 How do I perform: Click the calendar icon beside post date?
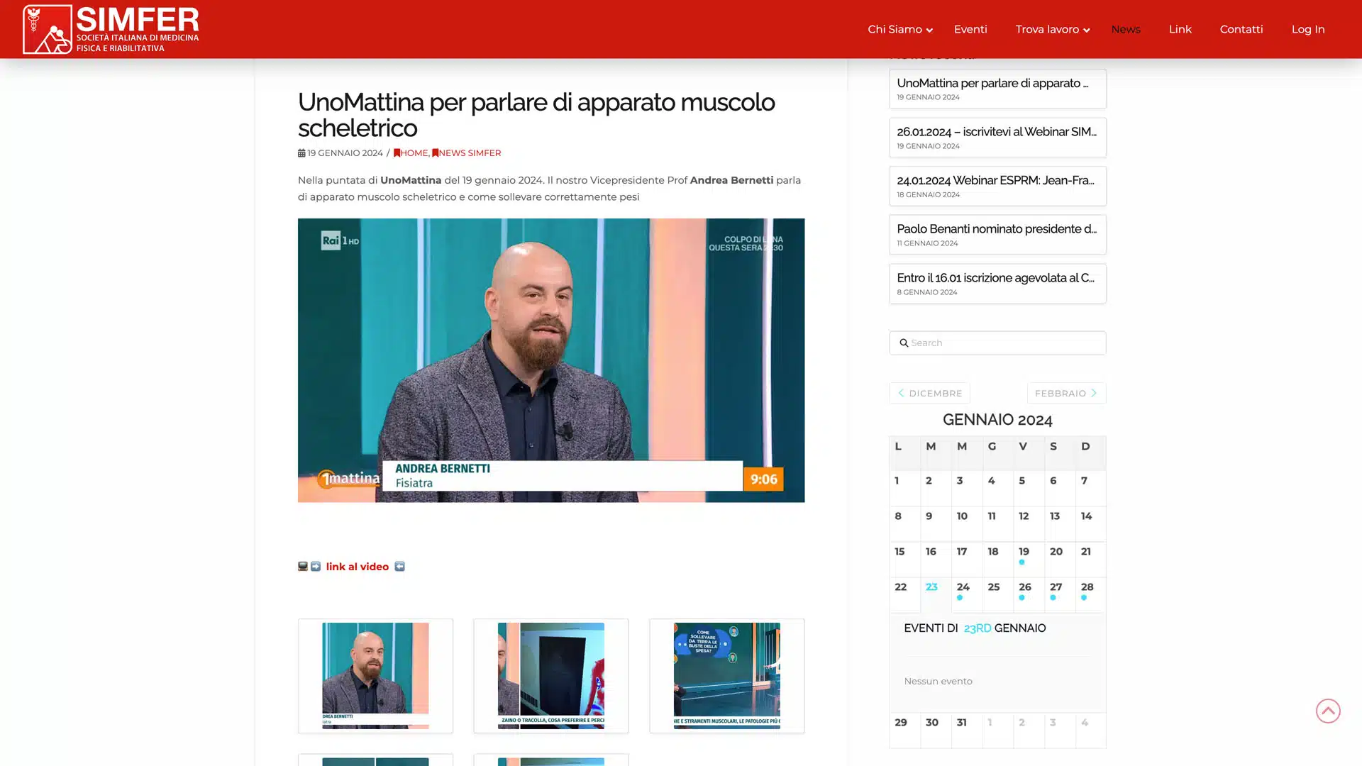(301, 153)
